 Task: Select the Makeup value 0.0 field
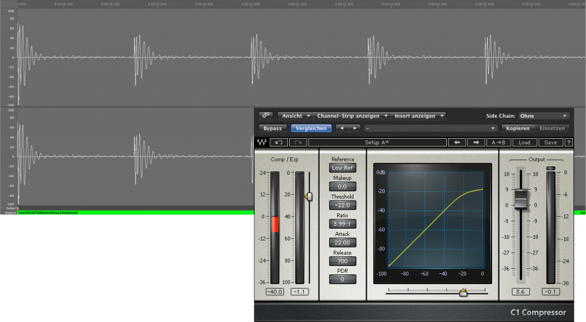point(342,186)
